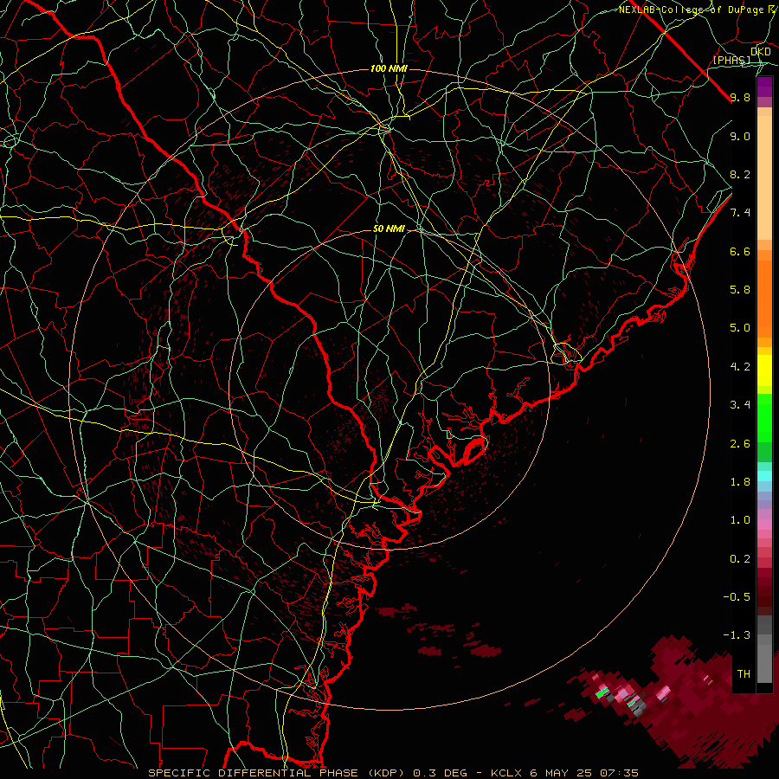Click the peach swatch beside 8.2
The image size is (779, 779).
point(764,177)
